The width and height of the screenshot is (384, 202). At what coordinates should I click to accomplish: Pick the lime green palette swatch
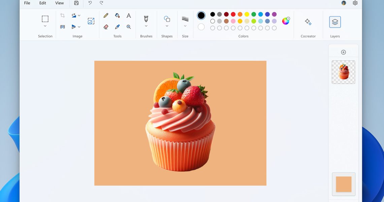point(254,21)
